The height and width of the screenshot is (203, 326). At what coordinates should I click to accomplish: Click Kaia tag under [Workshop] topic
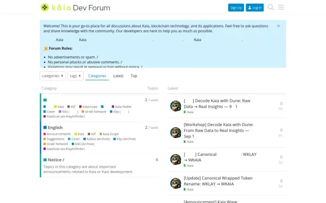tap(189, 142)
